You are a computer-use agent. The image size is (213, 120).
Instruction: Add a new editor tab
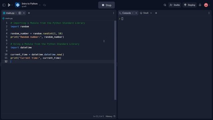pyautogui.click(x=29, y=13)
